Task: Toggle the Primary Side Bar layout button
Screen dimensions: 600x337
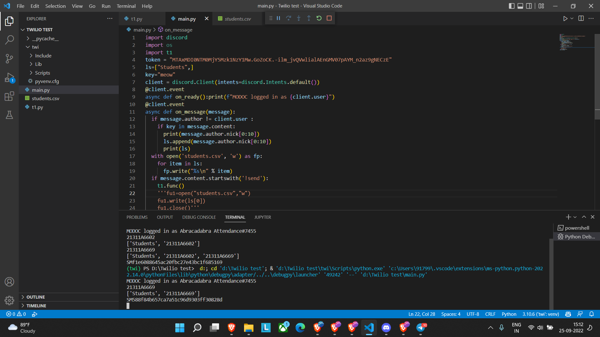Action: (512, 6)
